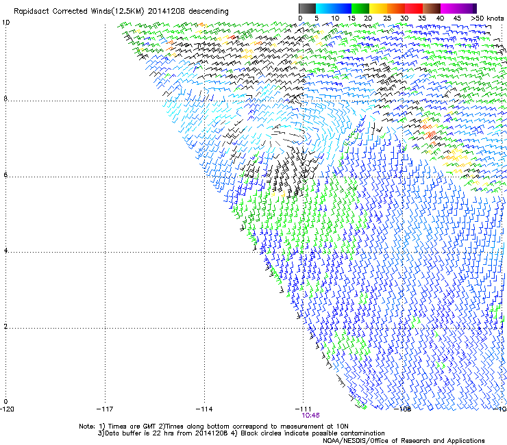Click the longitude axis label '-117'
The height and width of the screenshot is (445, 507).
[105, 409]
